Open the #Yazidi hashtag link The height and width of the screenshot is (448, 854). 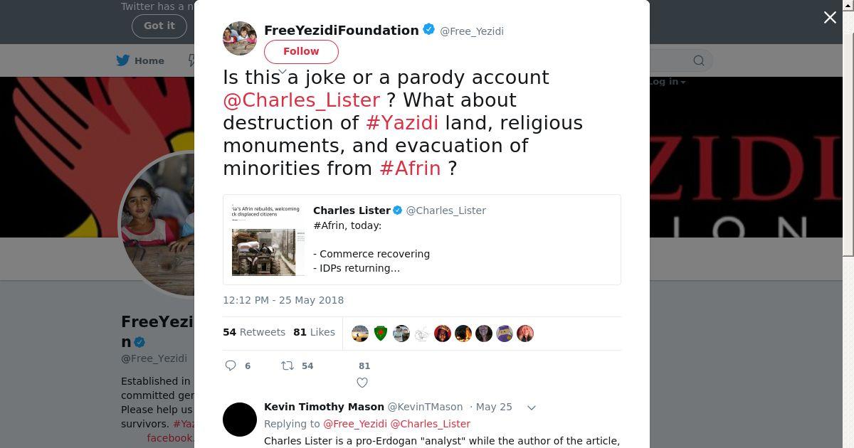click(x=402, y=123)
